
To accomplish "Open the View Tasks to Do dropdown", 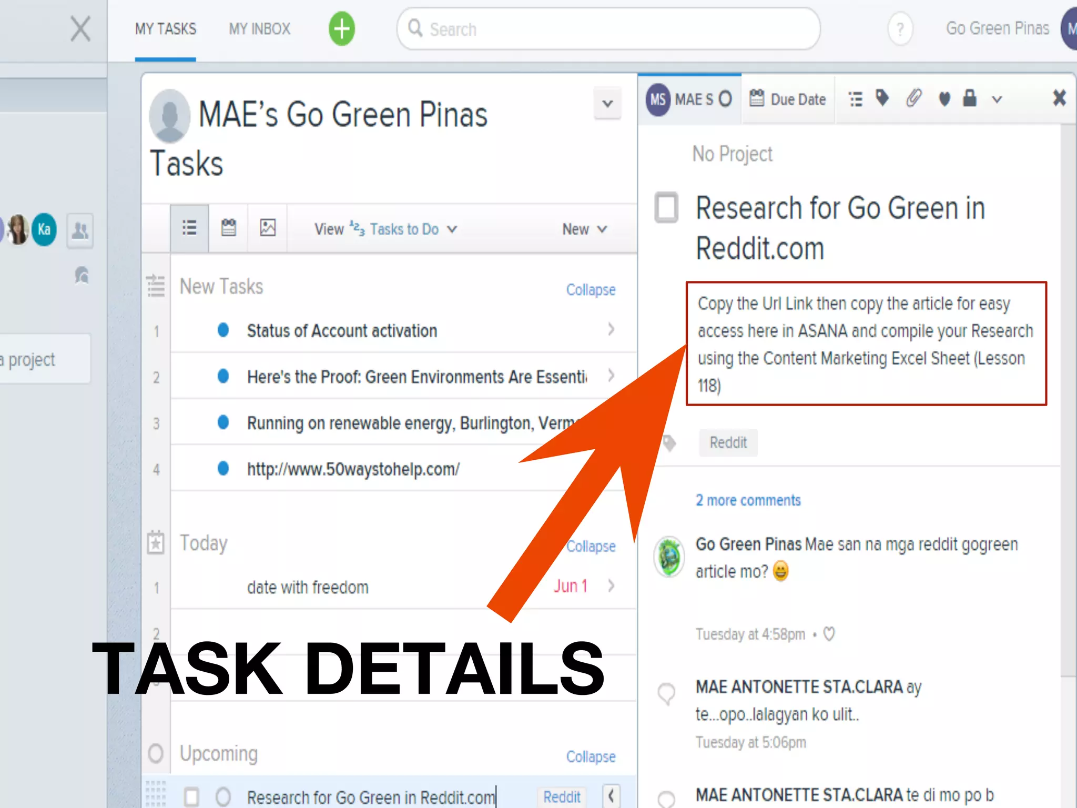I will pyautogui.click(x=386, y=229).
